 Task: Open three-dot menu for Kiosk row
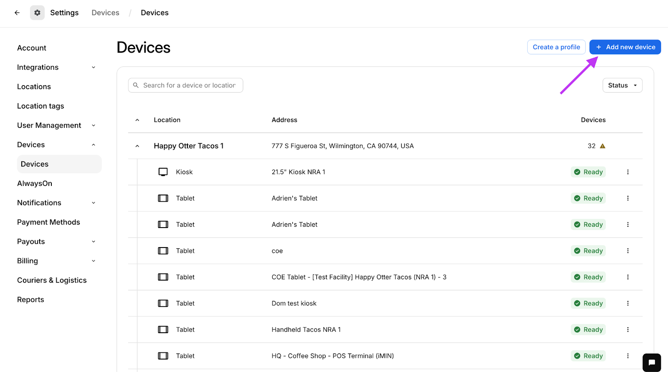coord(628,172)
